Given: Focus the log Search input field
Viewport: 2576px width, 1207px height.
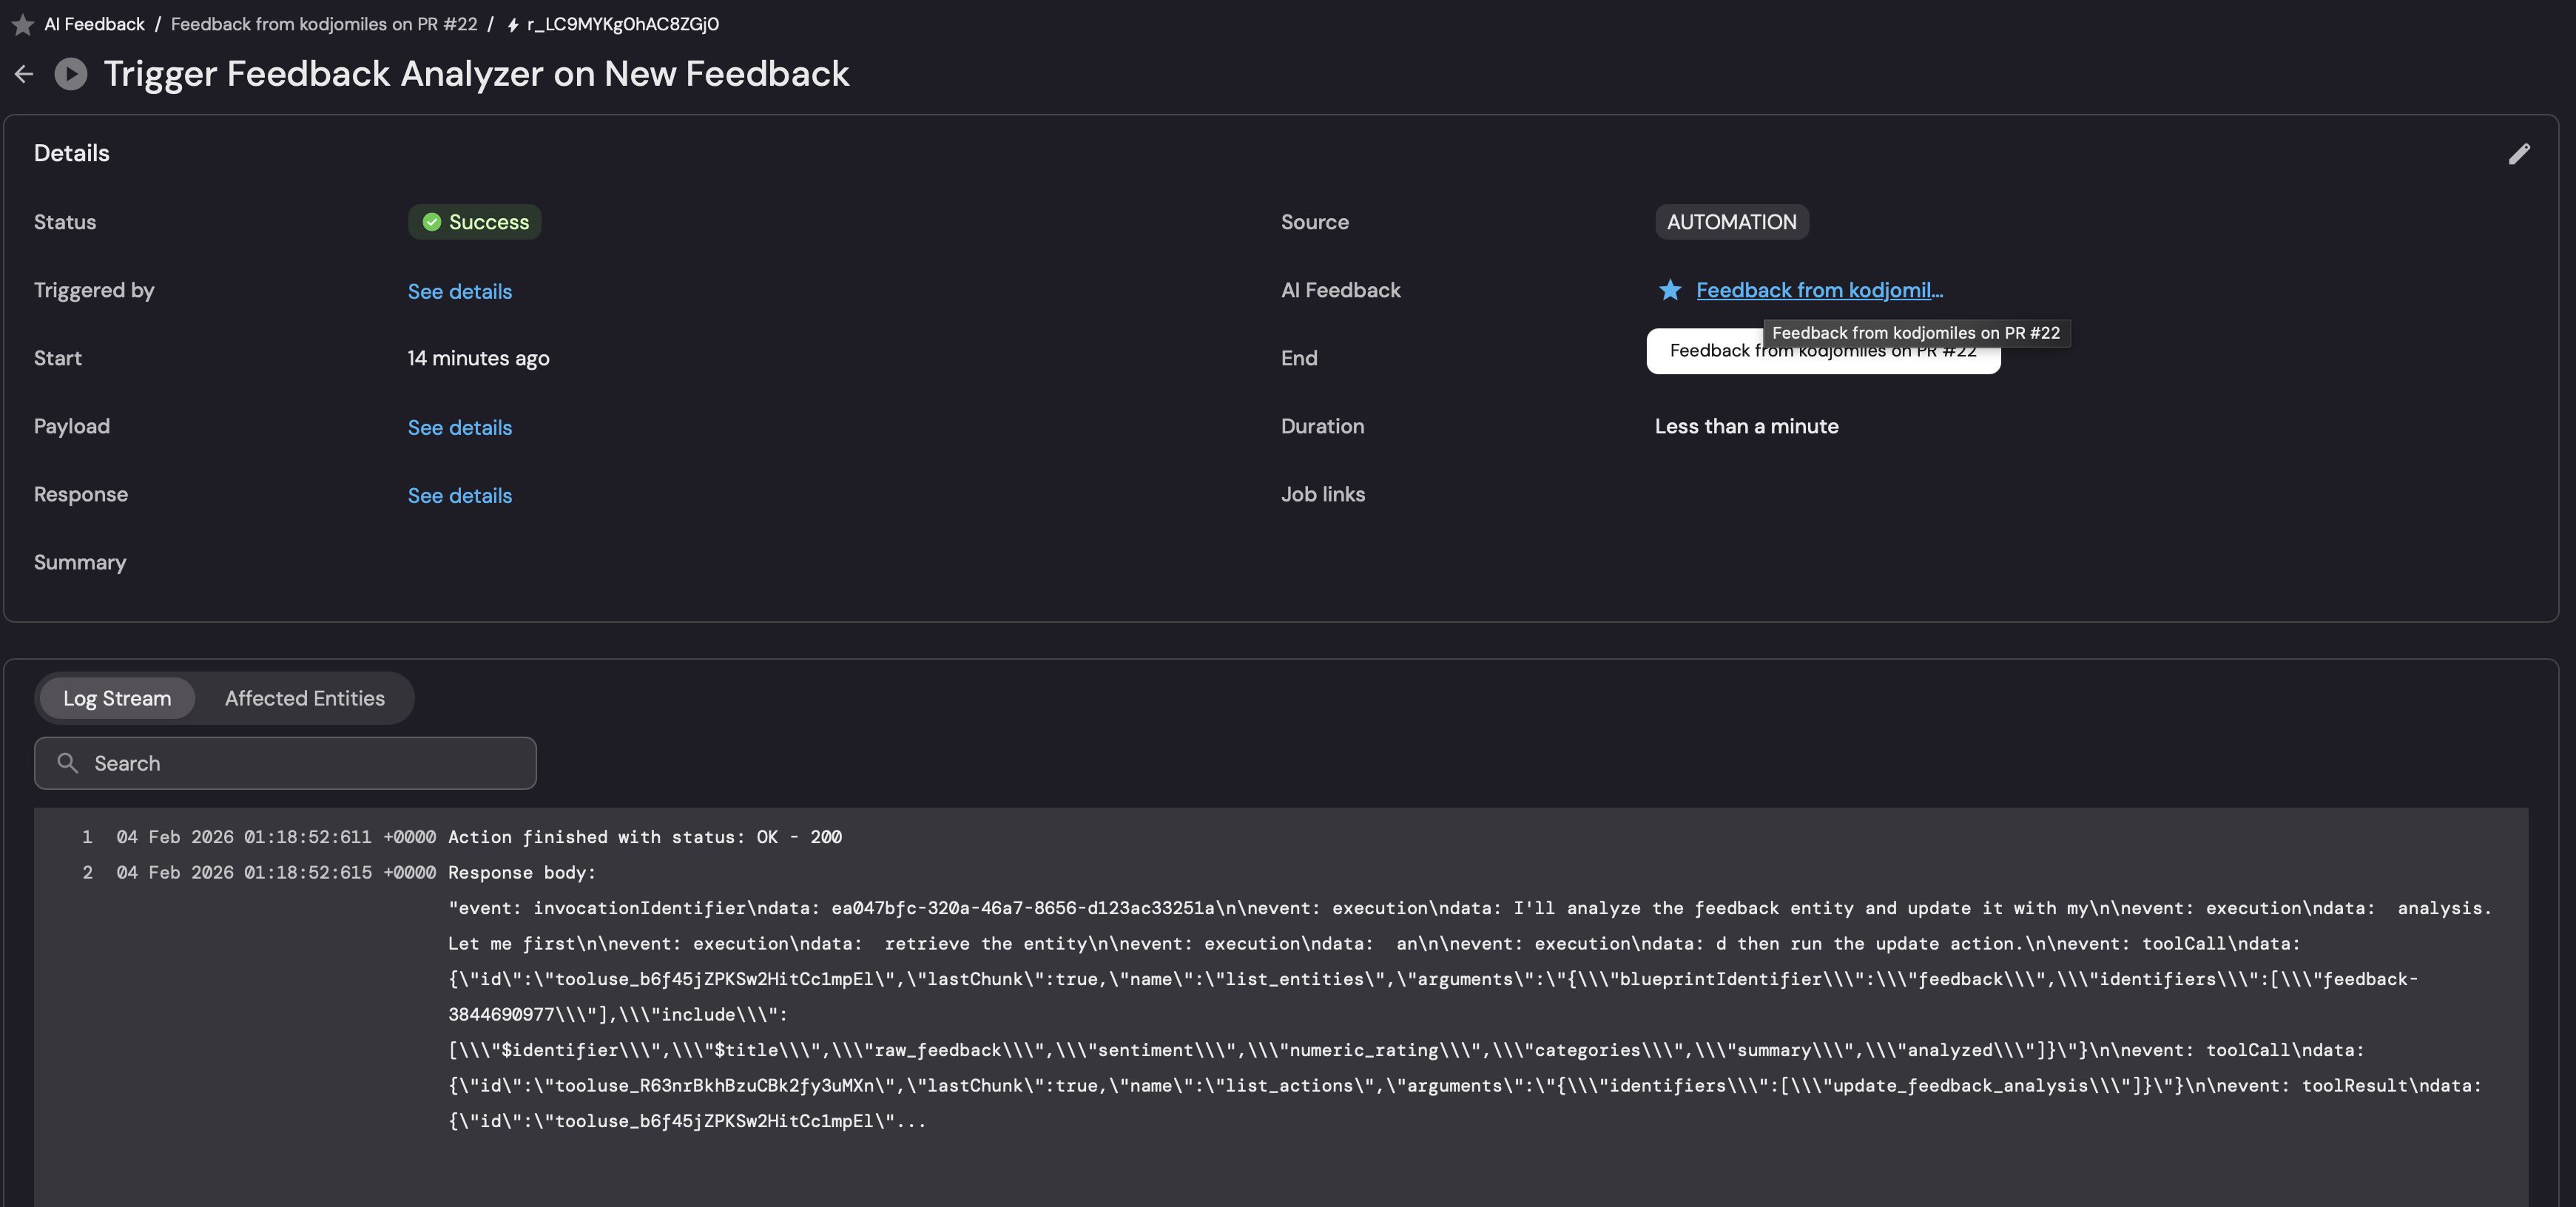Looking at the screenshot, I should click(x=300, y=763).
